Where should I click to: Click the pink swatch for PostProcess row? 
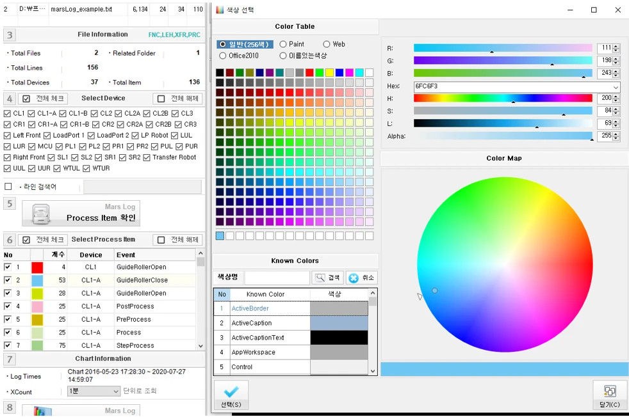(x=37, y=306)
